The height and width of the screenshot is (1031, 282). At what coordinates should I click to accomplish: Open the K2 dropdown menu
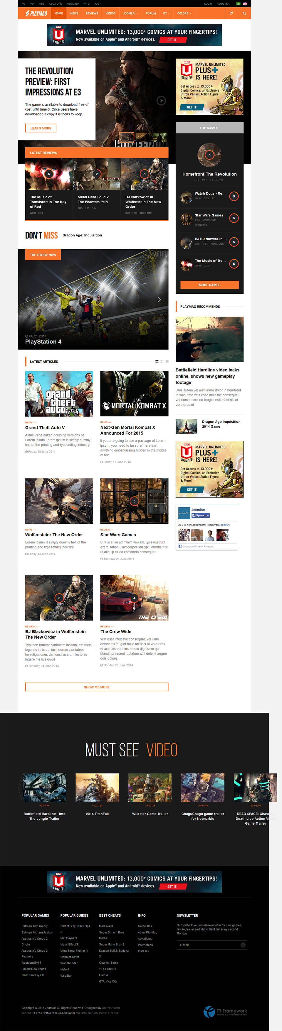point(166,13)
